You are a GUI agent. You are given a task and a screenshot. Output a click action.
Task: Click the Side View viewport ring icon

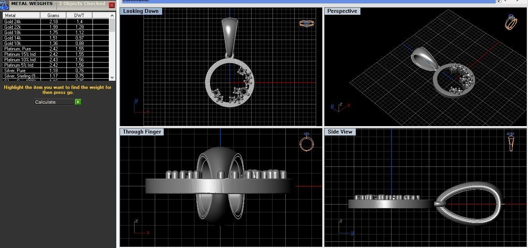[511, 142]
